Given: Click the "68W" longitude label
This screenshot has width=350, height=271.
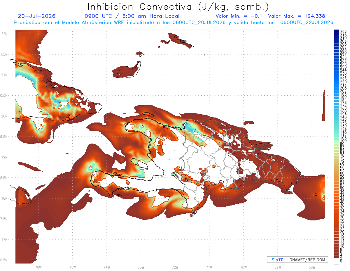Looking at the screenshot, I should tap(311, 267).
